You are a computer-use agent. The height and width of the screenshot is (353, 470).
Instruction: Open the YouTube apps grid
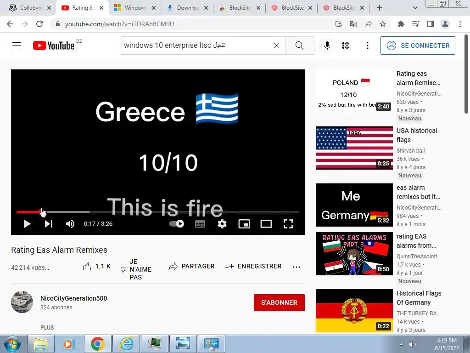tap(346, 46)
